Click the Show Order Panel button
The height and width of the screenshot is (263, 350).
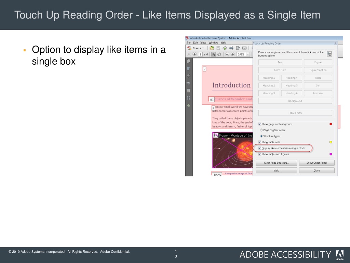click(x=317, y=163)
